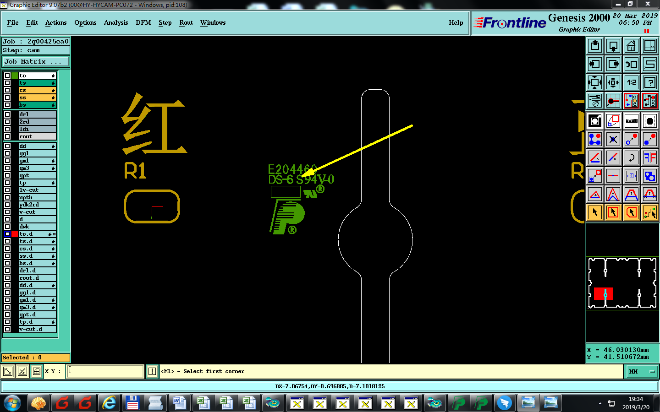
Task: Toggle the 'npth' layer checkbox
Action: pos(7,197)
